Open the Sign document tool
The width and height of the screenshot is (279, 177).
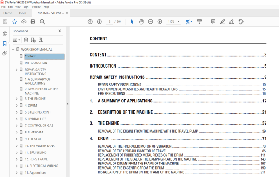[x=232, y=22]
